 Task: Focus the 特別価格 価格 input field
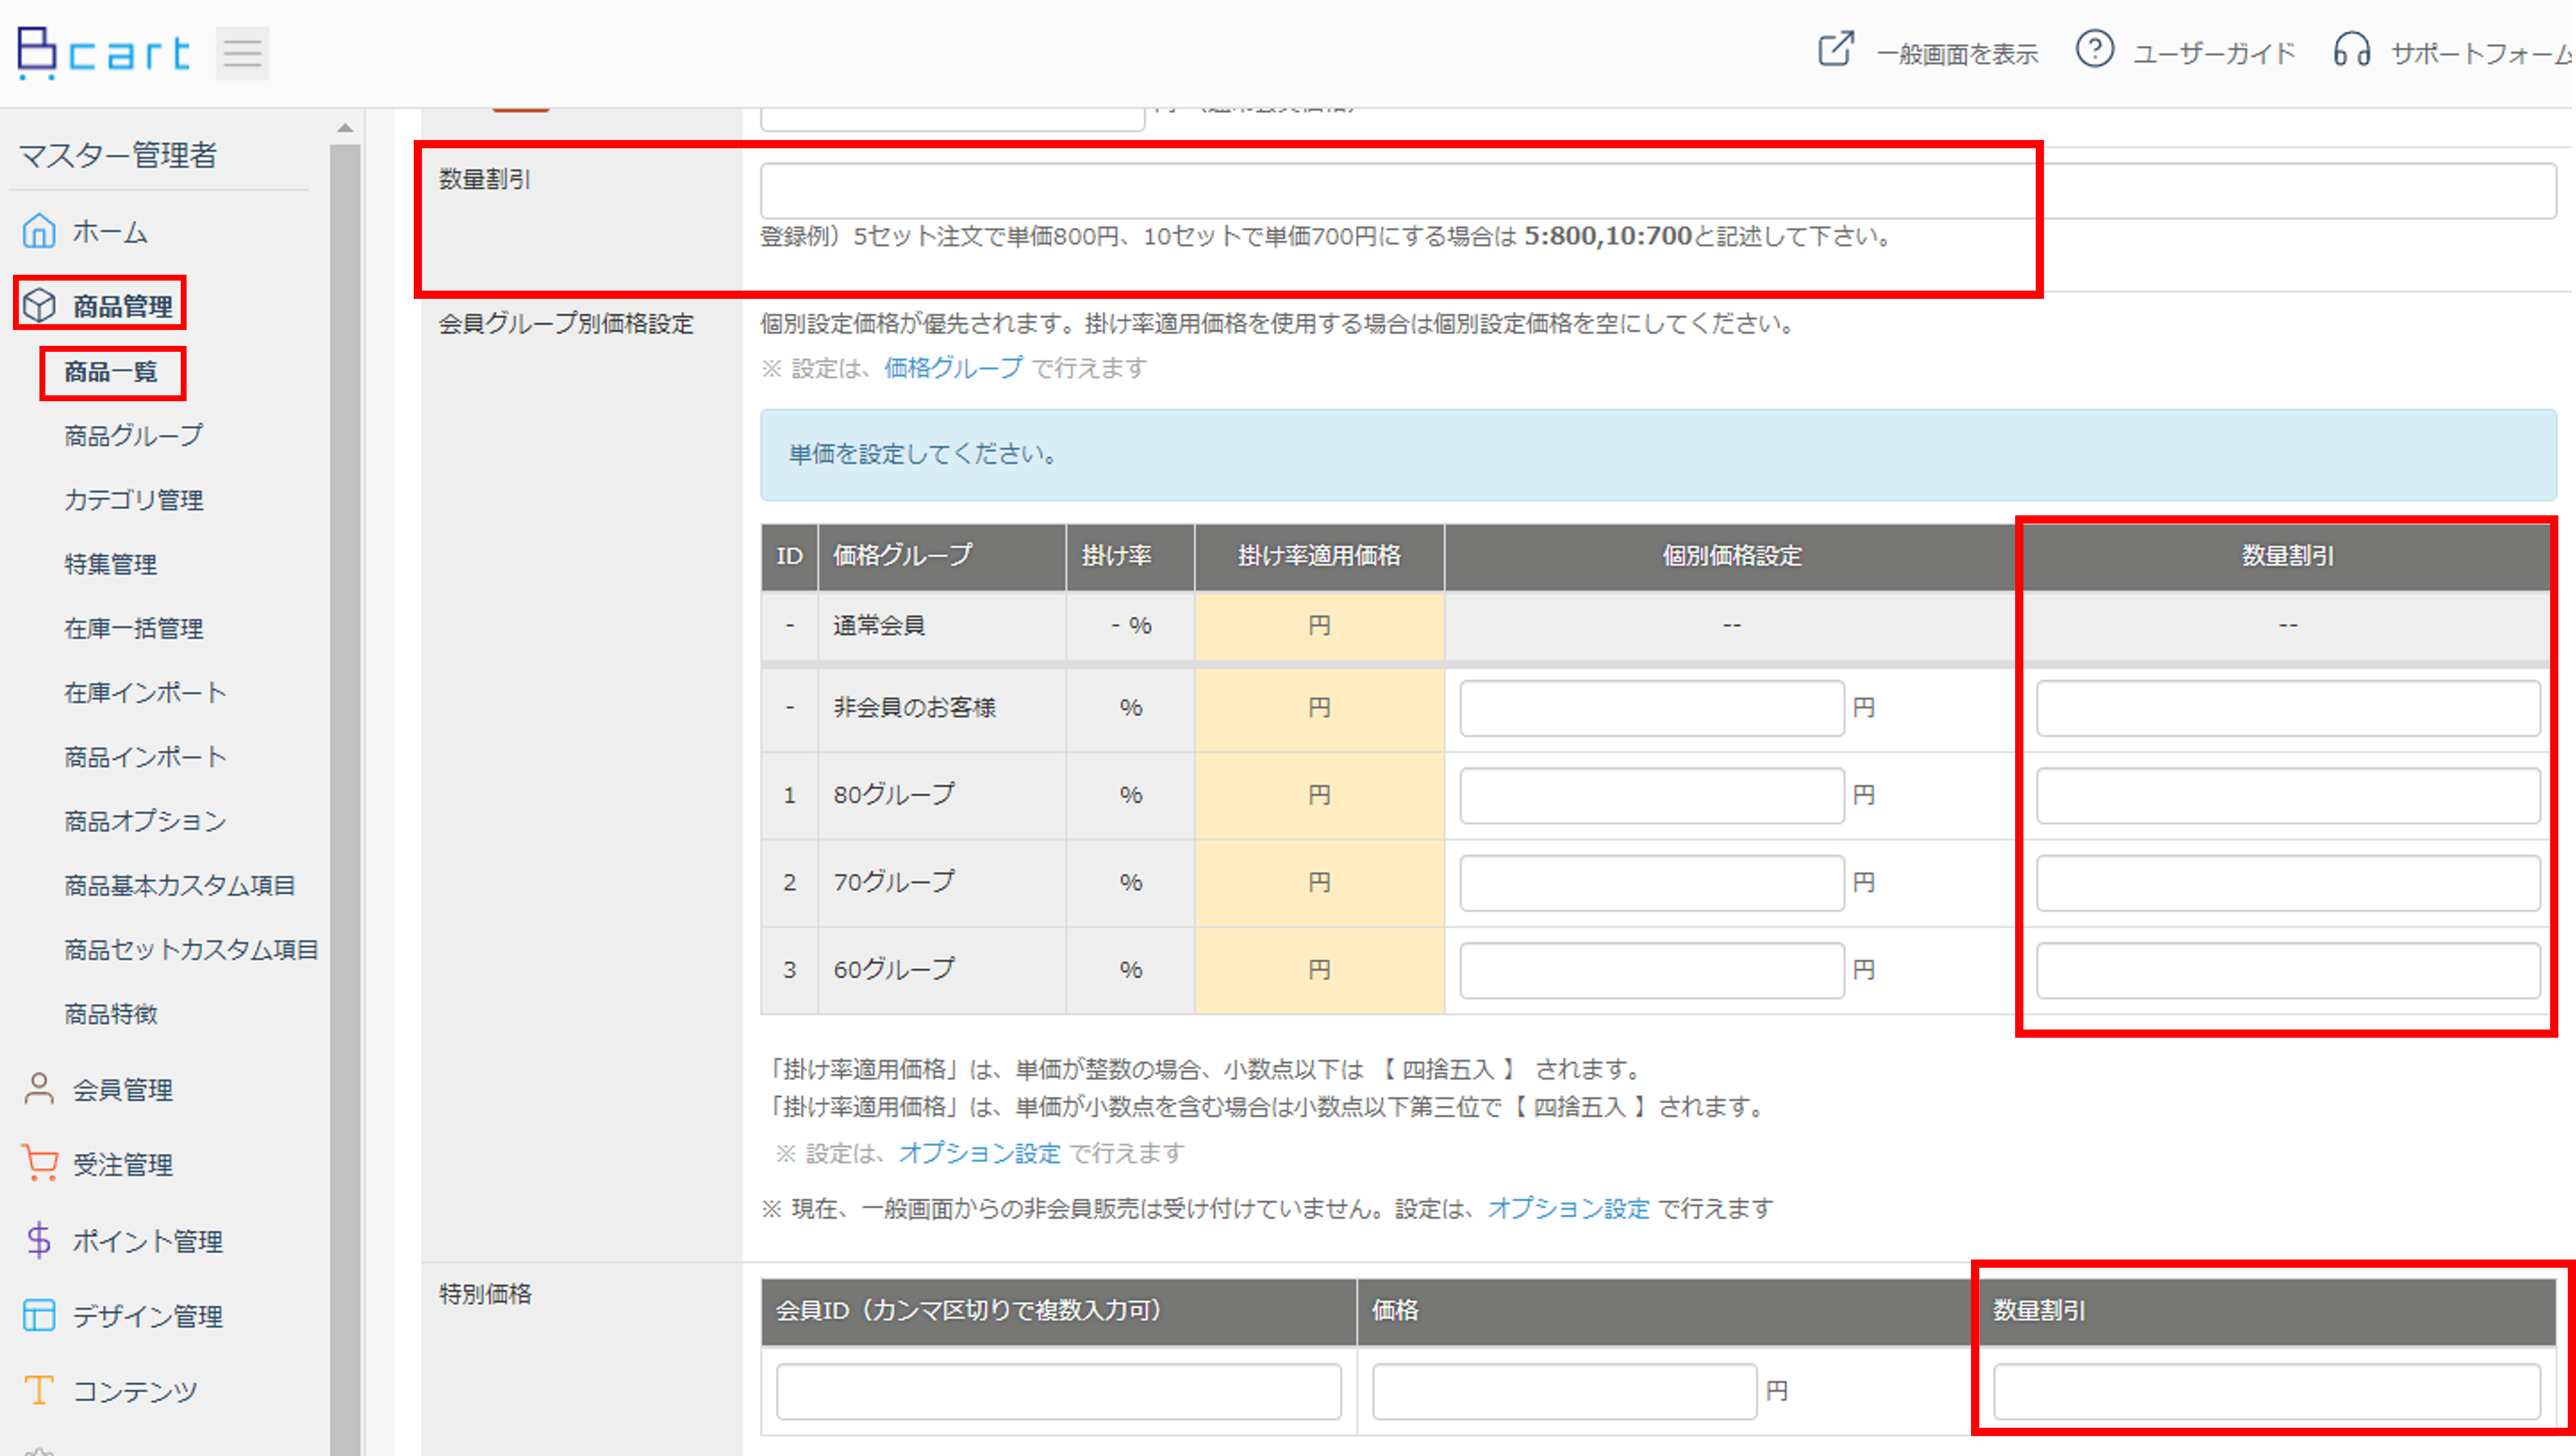(x=1564, y=1391)
